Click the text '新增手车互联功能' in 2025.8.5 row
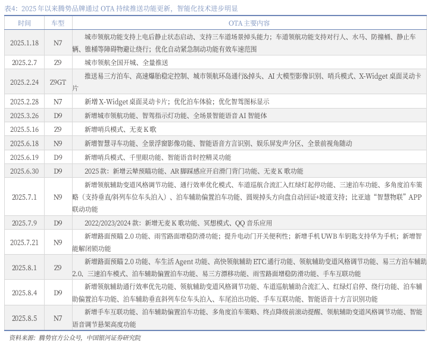The height and width of the screenshot is (343, 434). click(110, 312)
